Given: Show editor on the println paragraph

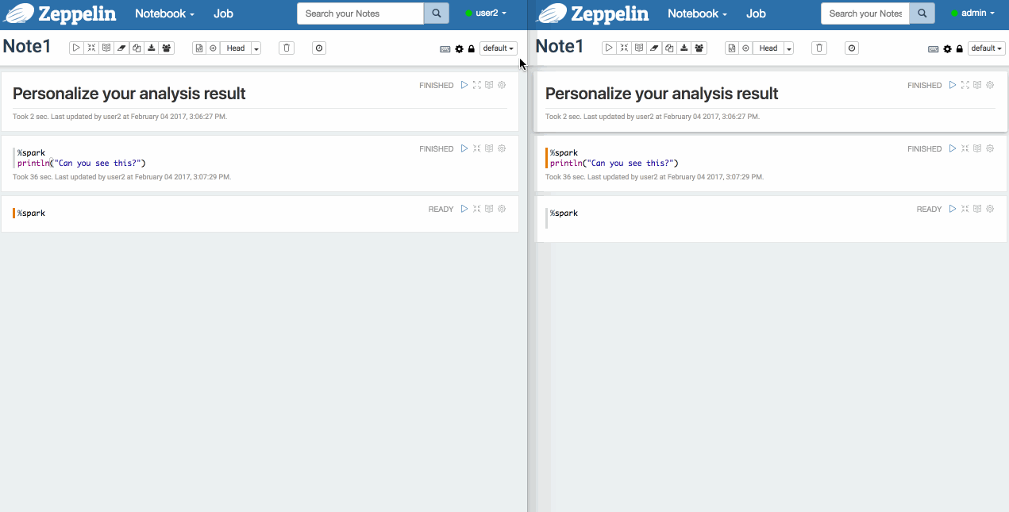Looking at the screenshot, I should 488,148.
